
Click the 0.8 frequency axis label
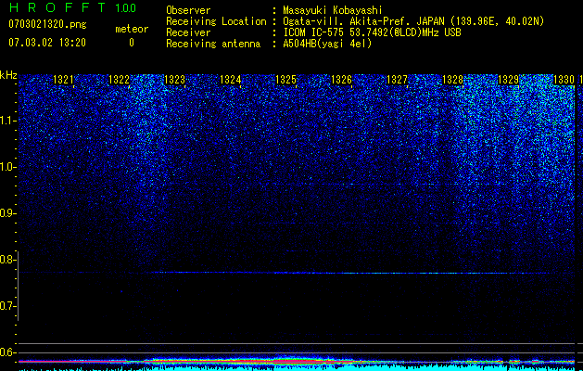[x=6, y=260]
